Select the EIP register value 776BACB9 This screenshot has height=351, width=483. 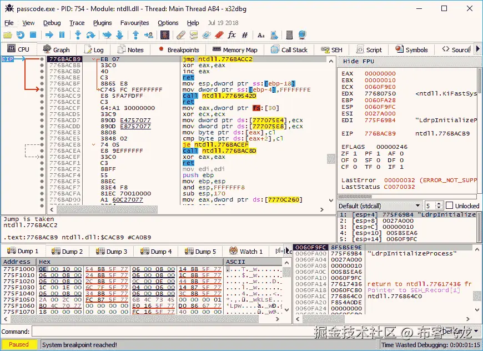pos(380,133)
